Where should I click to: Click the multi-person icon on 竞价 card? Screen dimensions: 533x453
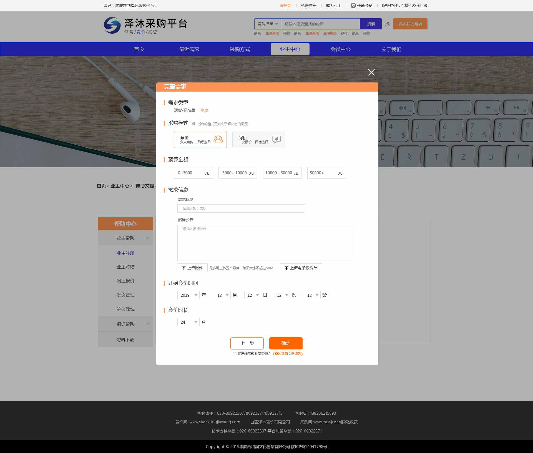(218, 139)
